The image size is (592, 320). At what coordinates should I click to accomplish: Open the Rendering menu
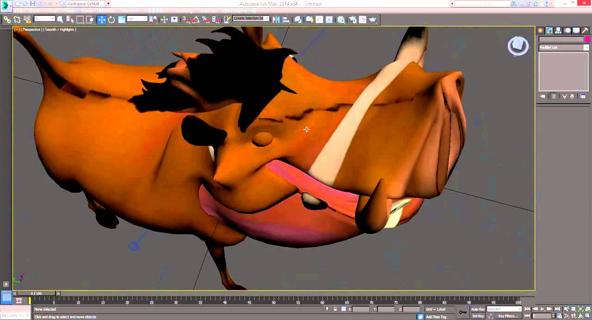pos(184,11)
